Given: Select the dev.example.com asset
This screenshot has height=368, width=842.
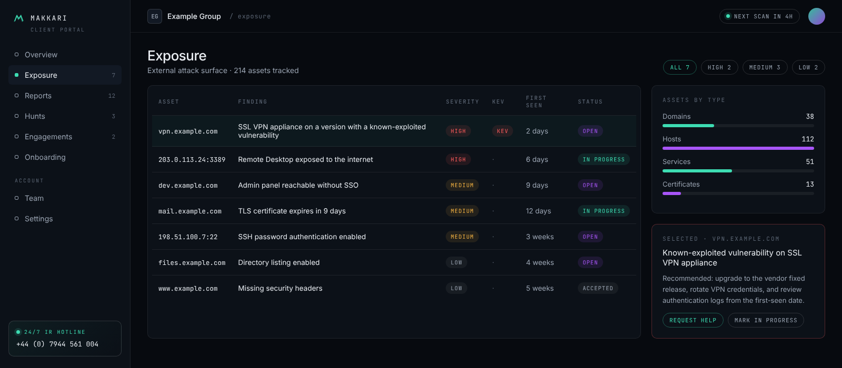Looking at the screenshot, I should coord(188,185).
